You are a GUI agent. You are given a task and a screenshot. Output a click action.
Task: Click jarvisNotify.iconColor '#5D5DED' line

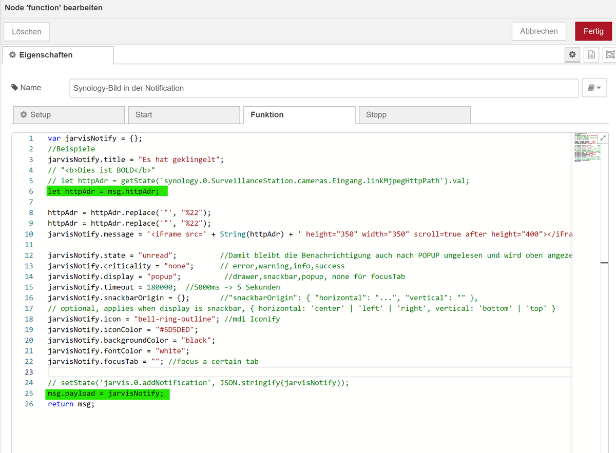(x=123, y=329)
